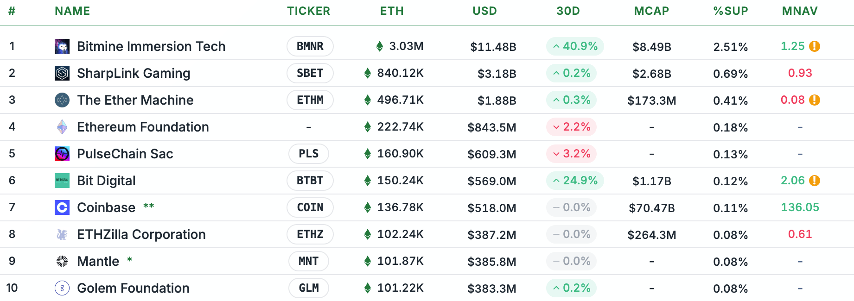The image size is (854, 301).
Task: Click the SharpLink Gaming logo
Action: [x=61, y=73]
